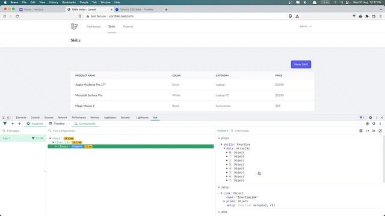Open the History menu in macOS menu bar
The width and height of the screenshot is (385, 216).
pos(54,2)
